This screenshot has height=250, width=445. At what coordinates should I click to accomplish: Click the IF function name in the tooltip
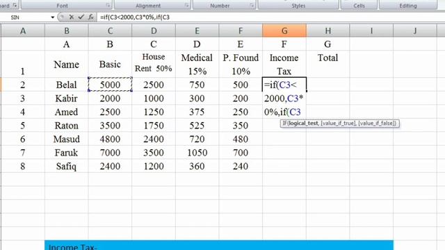tap(284, 124)
